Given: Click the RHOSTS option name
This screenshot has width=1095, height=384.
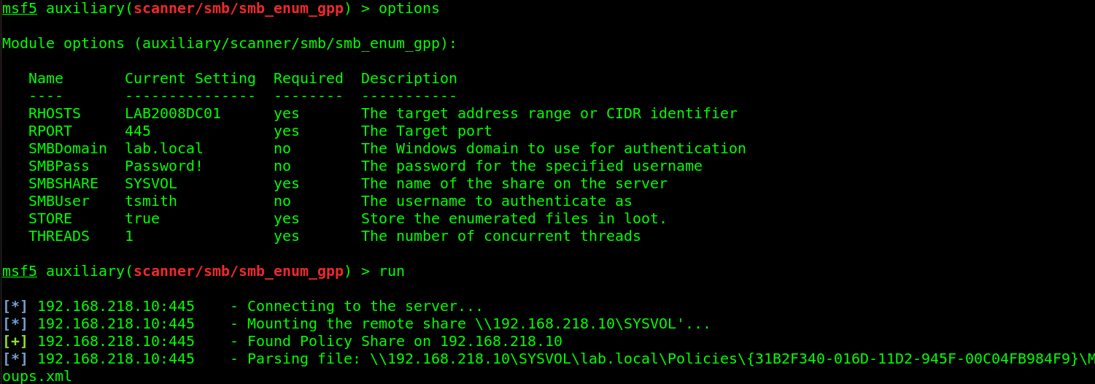Looking at the screenshot, I should pos(55,114).
